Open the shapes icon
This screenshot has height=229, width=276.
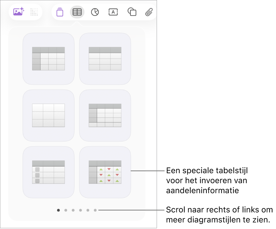pos(132,12)
